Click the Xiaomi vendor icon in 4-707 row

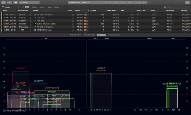[x=35, y=30]
